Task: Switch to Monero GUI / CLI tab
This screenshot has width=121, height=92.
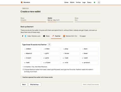Action: tap(70, 36)
